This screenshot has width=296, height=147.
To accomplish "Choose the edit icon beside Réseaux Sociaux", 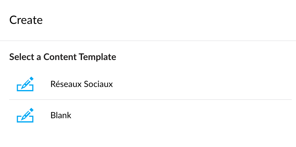I will 25,84.
